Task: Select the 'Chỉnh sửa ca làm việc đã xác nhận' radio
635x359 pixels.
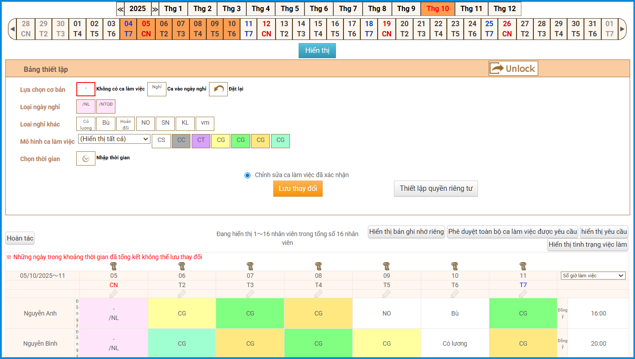Action: (248, 175)
